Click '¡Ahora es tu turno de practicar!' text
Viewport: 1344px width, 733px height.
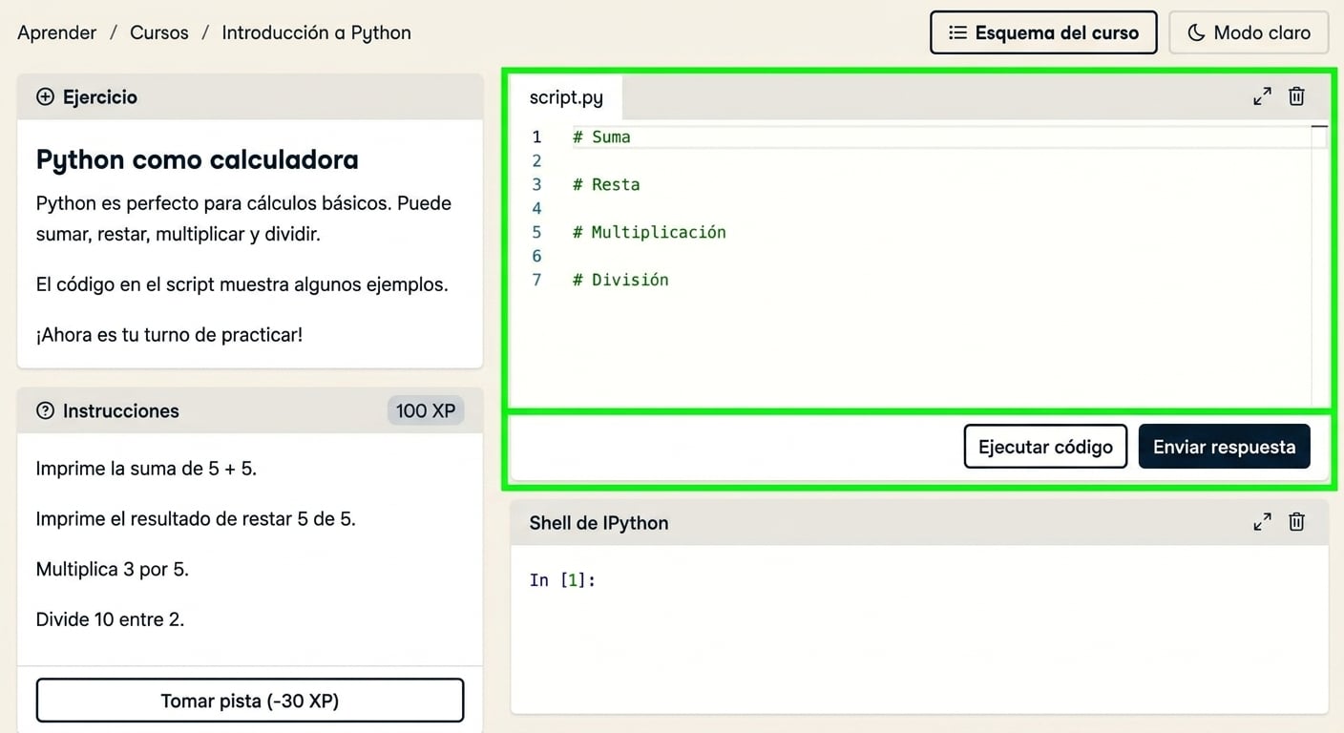(169, 335)
